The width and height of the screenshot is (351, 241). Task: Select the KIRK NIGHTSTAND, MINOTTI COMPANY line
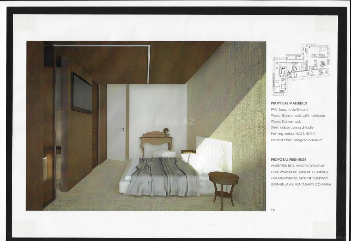pos(299,178)
